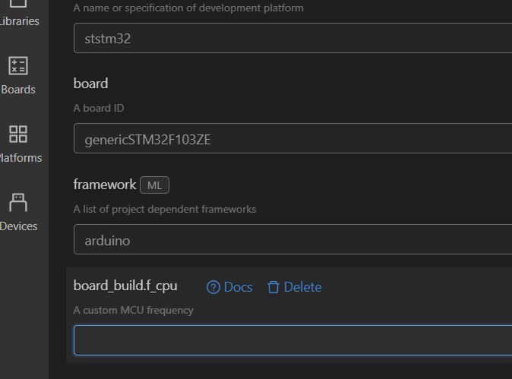Open the Devices icon in sidebar
The height and width of the screenshot is (379, 512).
coord(18,203)
